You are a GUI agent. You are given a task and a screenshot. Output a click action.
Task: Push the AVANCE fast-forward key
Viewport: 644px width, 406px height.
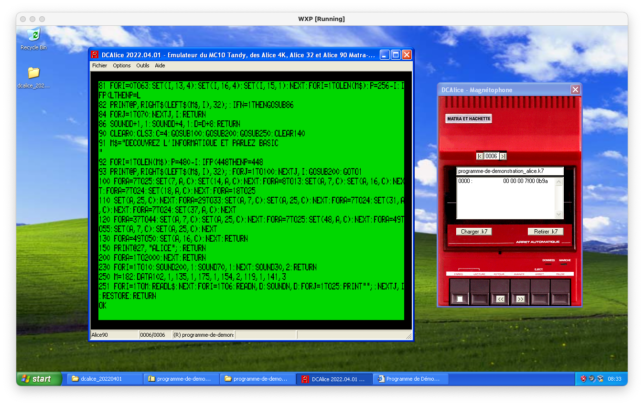(x=520, y=292)
